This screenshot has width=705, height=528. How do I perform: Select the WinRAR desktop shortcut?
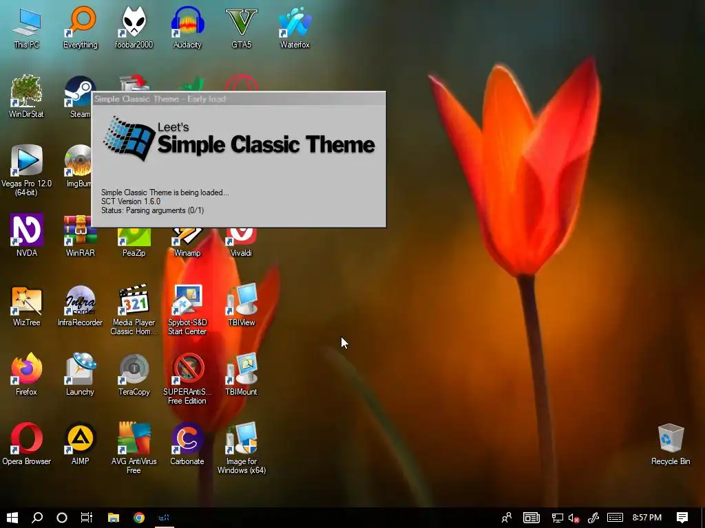tap(80, 235)
